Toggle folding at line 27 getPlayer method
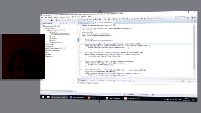 (81, 53)
